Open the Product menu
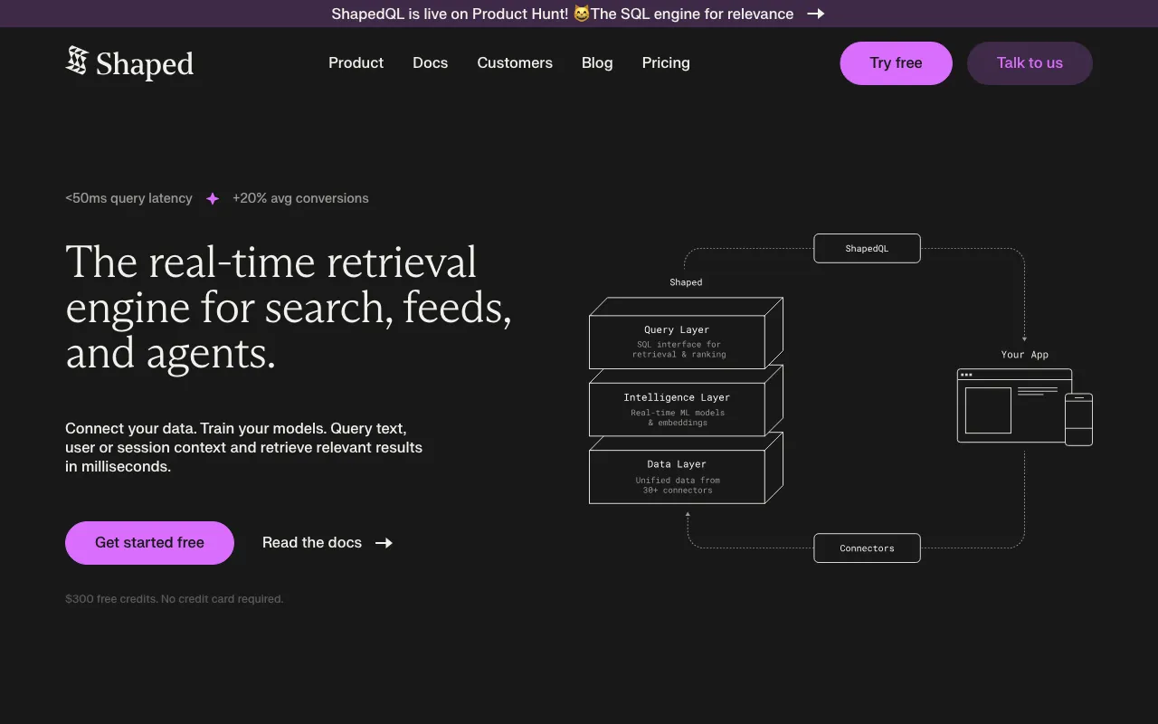1158x724 pixels. 356,62
